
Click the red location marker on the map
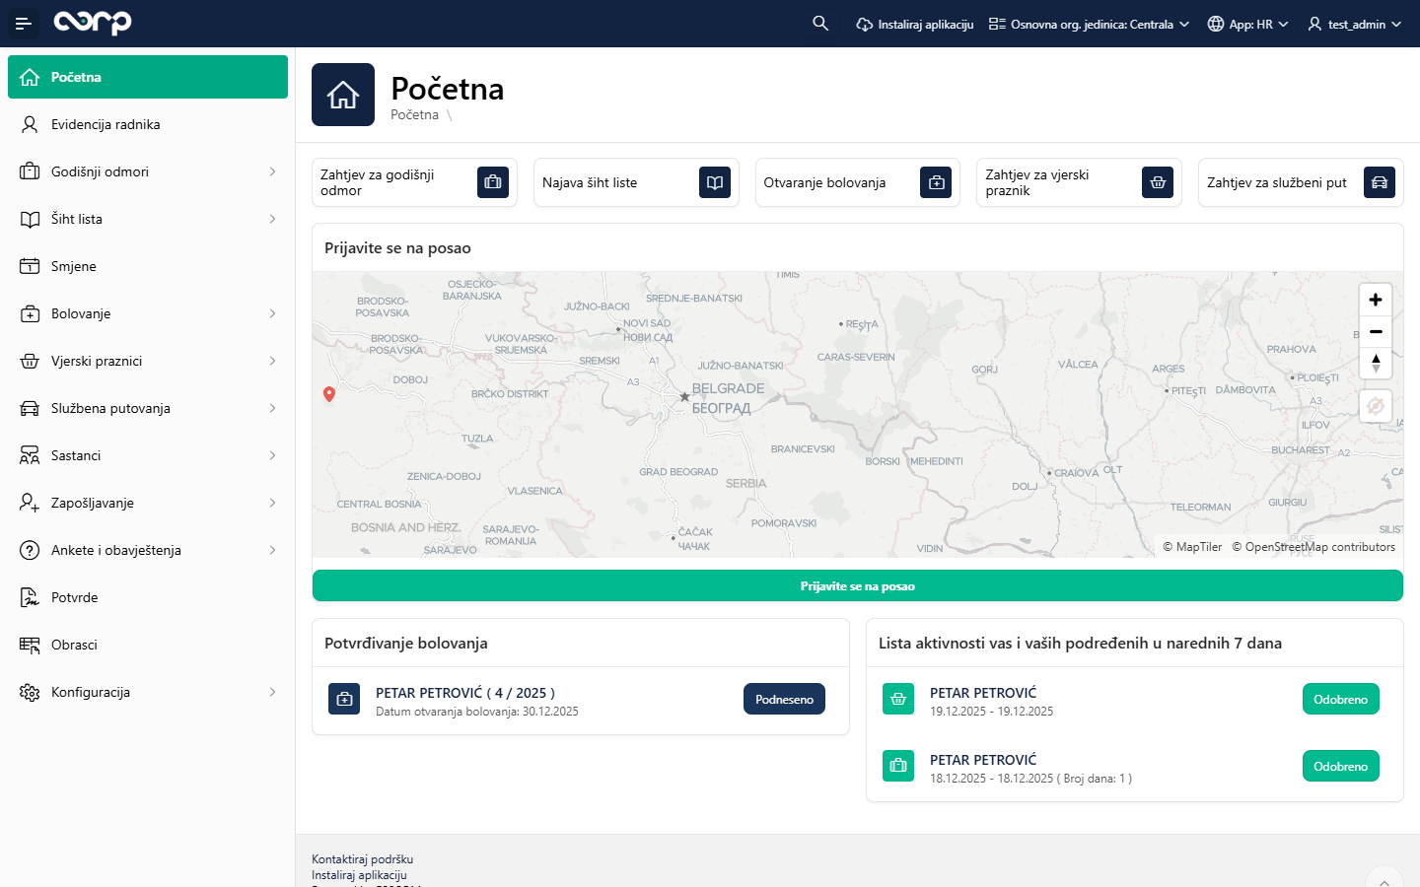(x=329, y=393)
